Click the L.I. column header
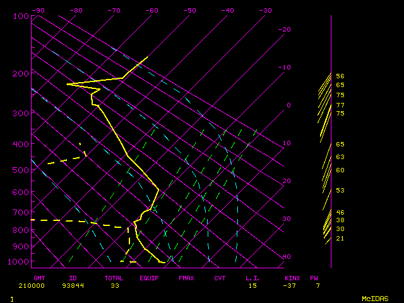This screenshot has width=404, height=303. 252,278
